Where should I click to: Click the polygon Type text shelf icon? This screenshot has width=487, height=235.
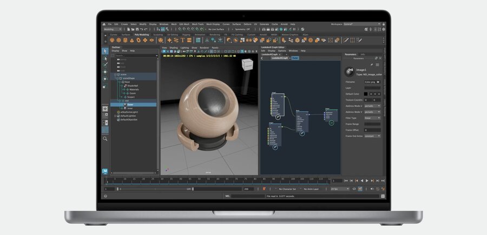click(183, 41)
